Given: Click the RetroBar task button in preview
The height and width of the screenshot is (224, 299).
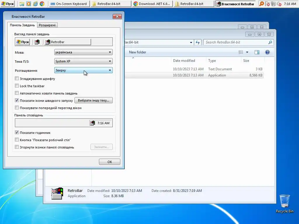Looking at the screenshot, I should [67, 42].
